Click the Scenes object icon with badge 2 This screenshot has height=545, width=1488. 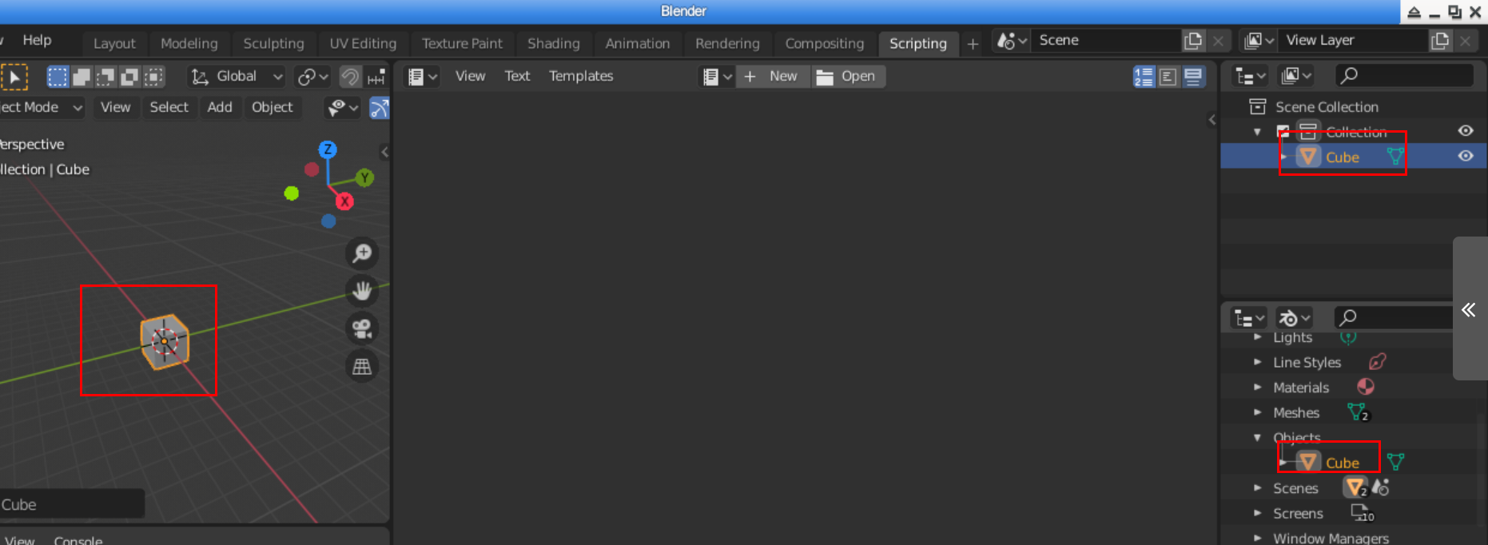pos(1355,487)
